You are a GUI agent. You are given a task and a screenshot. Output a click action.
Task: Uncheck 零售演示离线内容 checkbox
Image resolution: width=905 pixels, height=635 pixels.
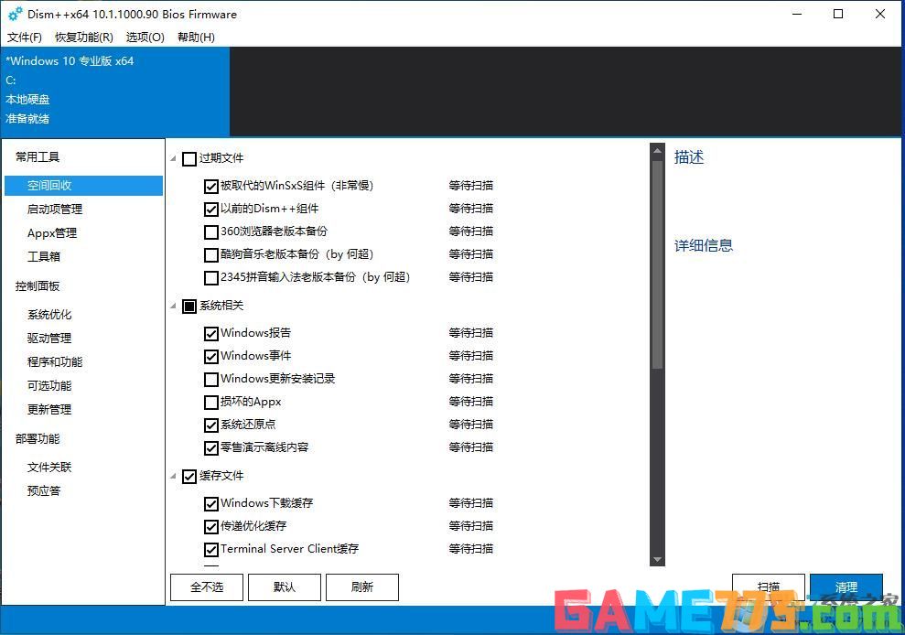211,448
